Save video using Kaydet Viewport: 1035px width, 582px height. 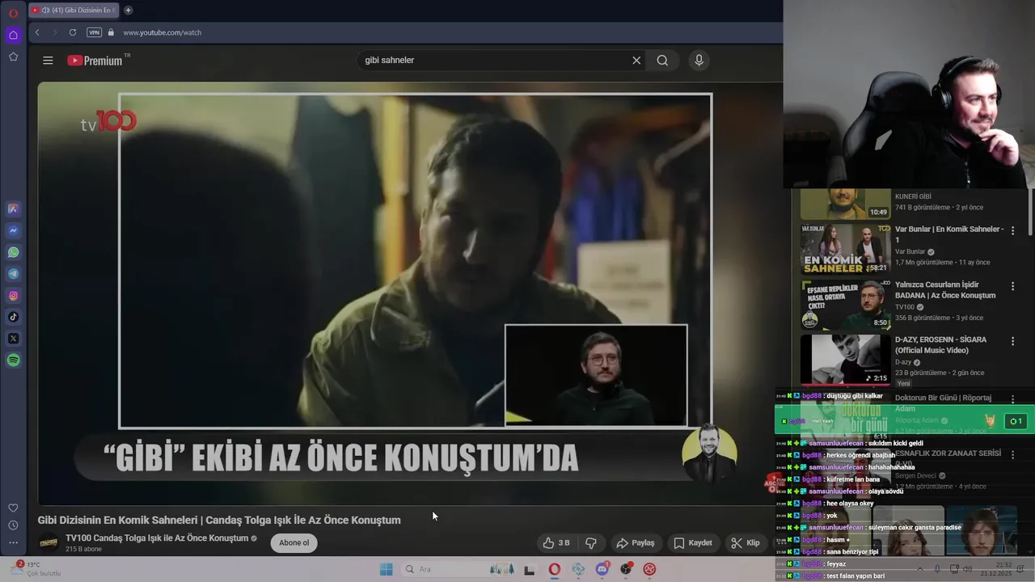tap(693, 542)
